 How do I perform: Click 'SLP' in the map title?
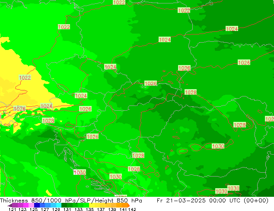click(85, 201)
